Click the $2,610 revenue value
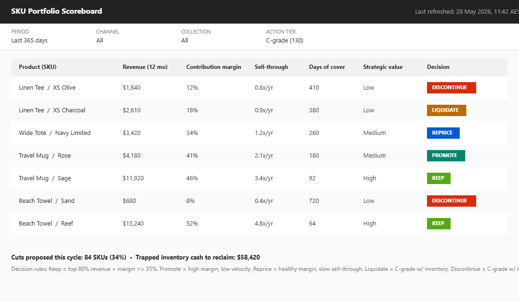This screenshot has height=302, width=519. (x=132, y=110)
